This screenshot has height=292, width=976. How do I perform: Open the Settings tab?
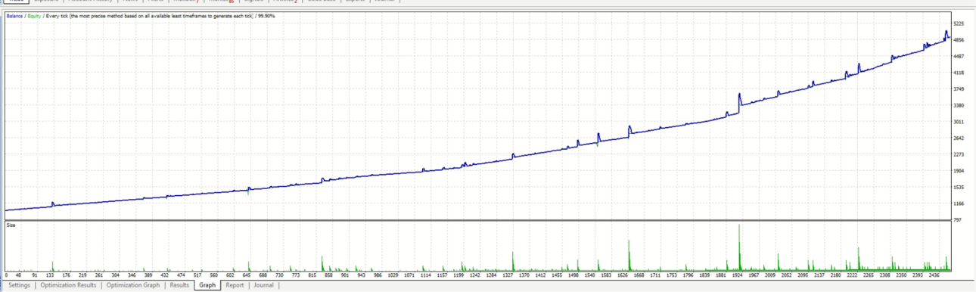point(20,286)
